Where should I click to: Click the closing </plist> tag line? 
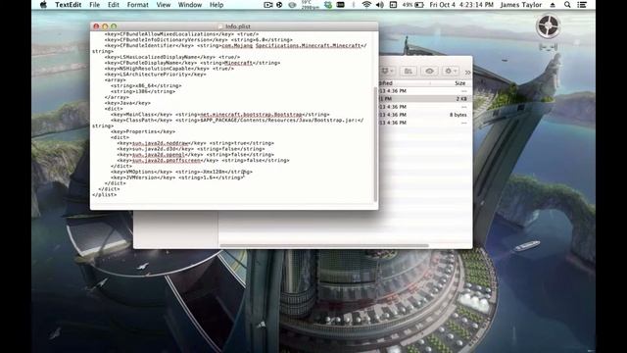(x=105, y=194)
